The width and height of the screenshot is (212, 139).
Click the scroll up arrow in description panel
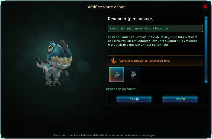(206, 18)
